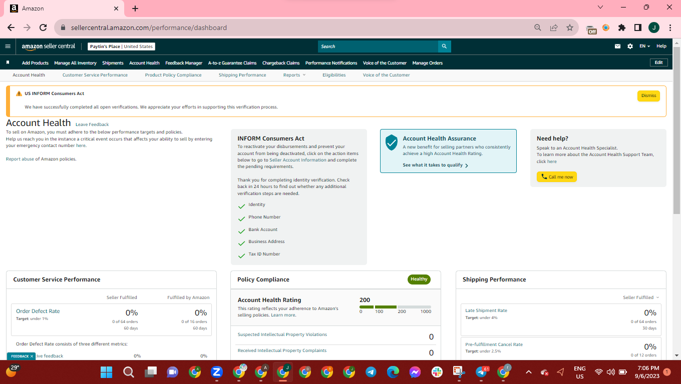Viewport: 681px width, 384px height.
Task: Open the Seller Central messages envelope icon
Action: (x=617, y=46)
